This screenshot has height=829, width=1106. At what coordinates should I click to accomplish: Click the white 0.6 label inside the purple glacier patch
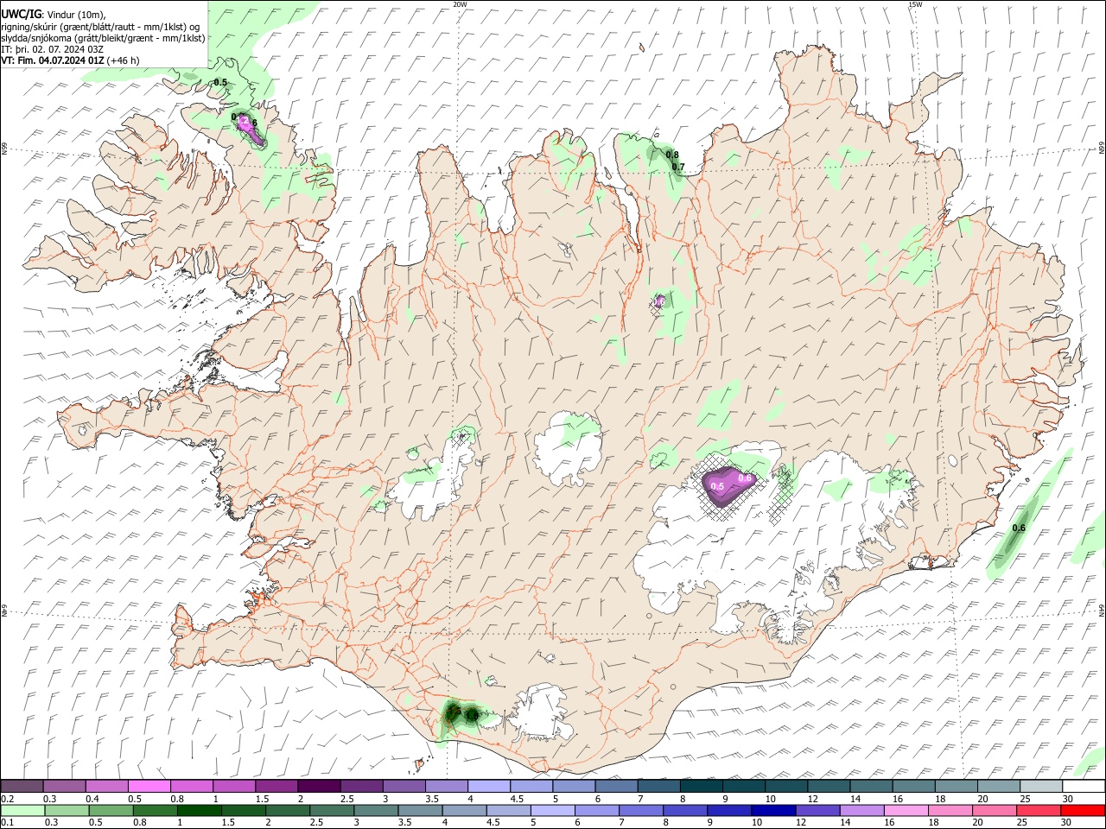(746, 478)
